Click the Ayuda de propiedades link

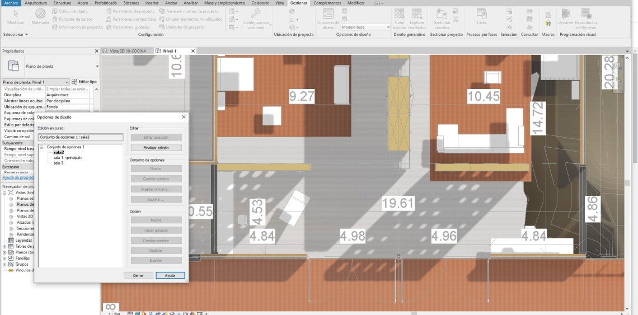tap(17, 177)
